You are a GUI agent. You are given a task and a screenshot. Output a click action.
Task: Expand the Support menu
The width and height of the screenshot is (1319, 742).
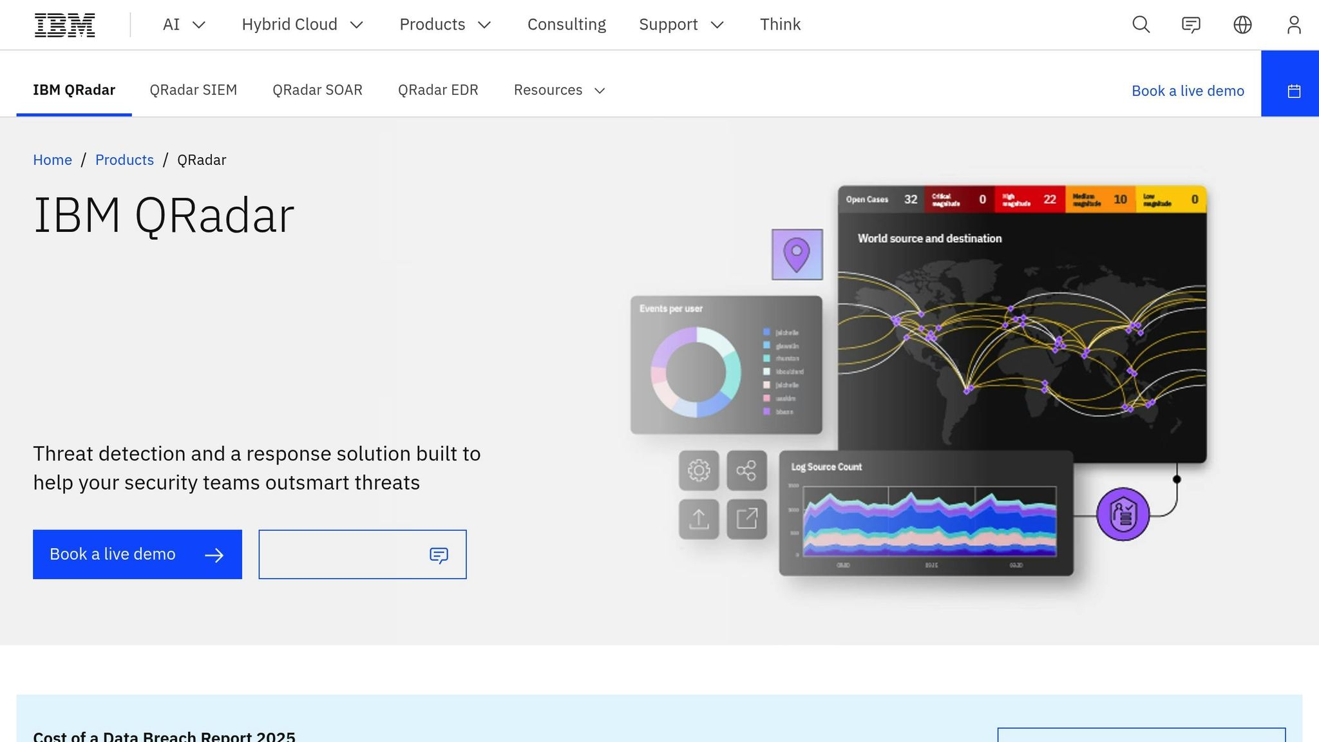pyautogui.click(x=682, y=24)
